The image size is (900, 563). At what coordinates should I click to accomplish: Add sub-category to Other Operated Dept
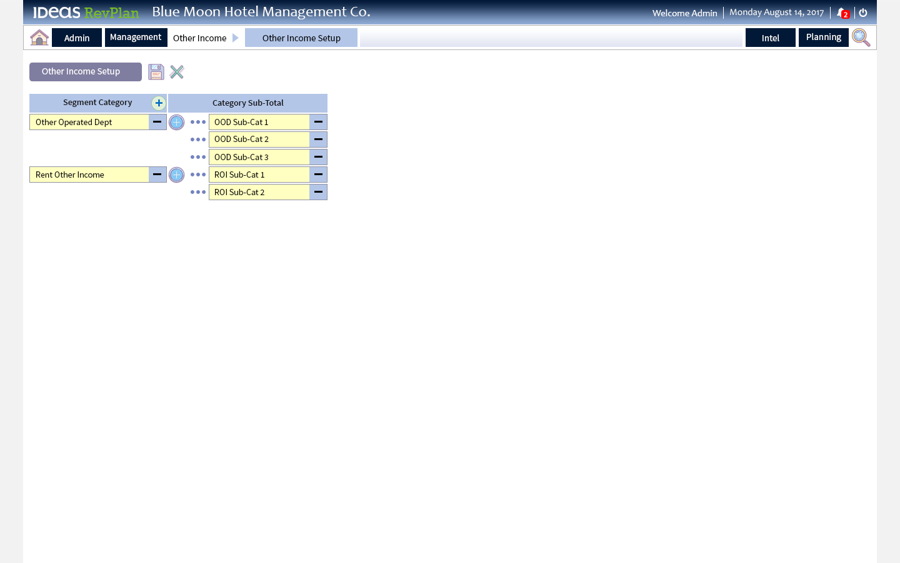click(177, 123)
